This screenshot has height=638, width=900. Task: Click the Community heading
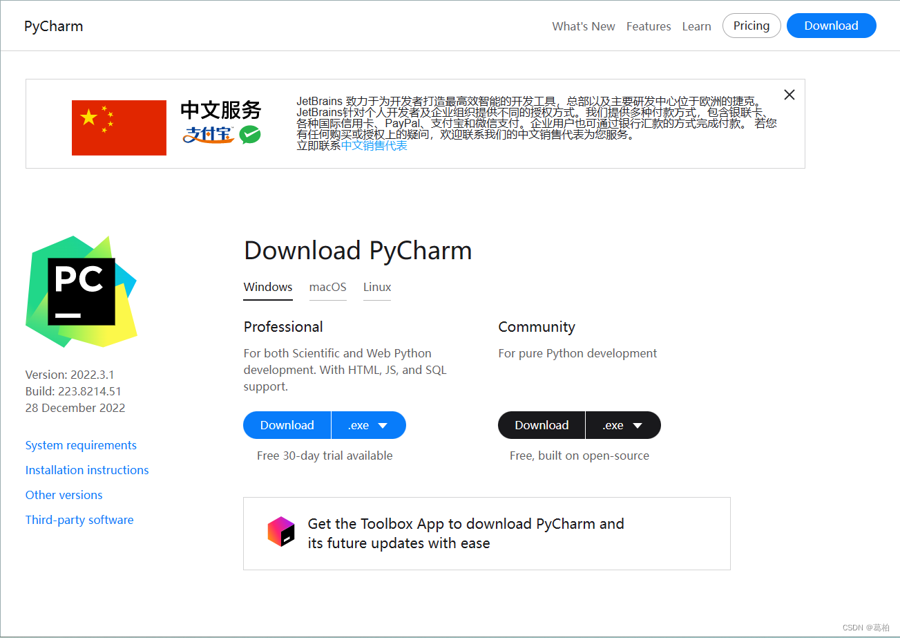[x=537, y=327]
